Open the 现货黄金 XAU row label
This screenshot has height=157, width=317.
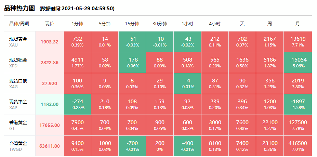tap(18, 42)
